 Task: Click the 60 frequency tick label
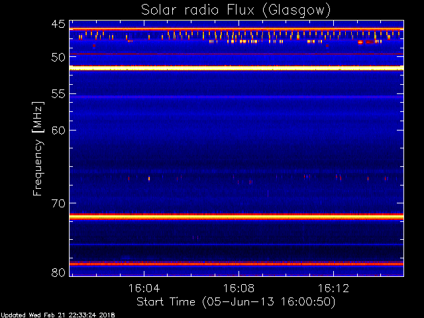pos(58,131)
